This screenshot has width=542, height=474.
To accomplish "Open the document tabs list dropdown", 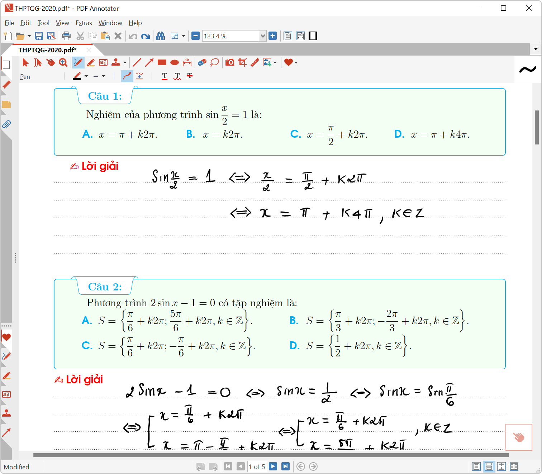I will pyautogui.click(x=536, y=49).
